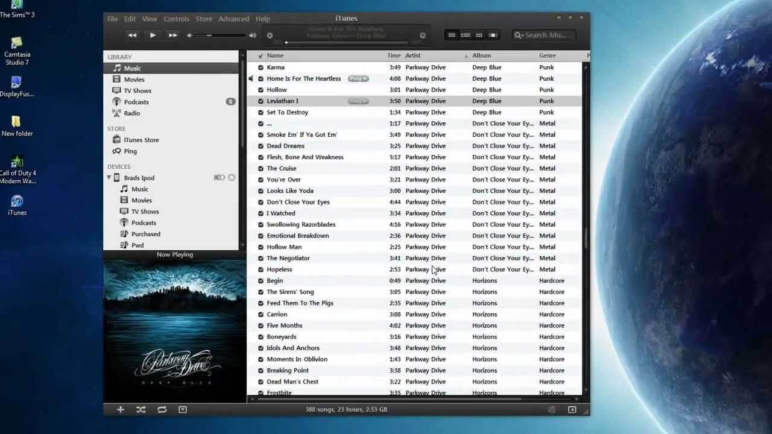Open iTunes Store in the sidebar
772x434 pixels.
click(141, 140)
